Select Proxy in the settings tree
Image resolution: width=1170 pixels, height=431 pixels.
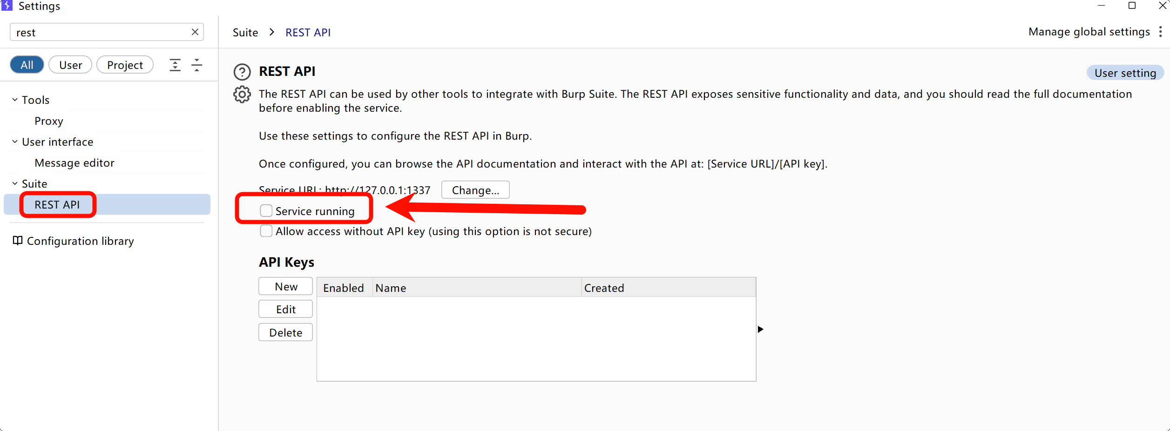pos(49,121)
